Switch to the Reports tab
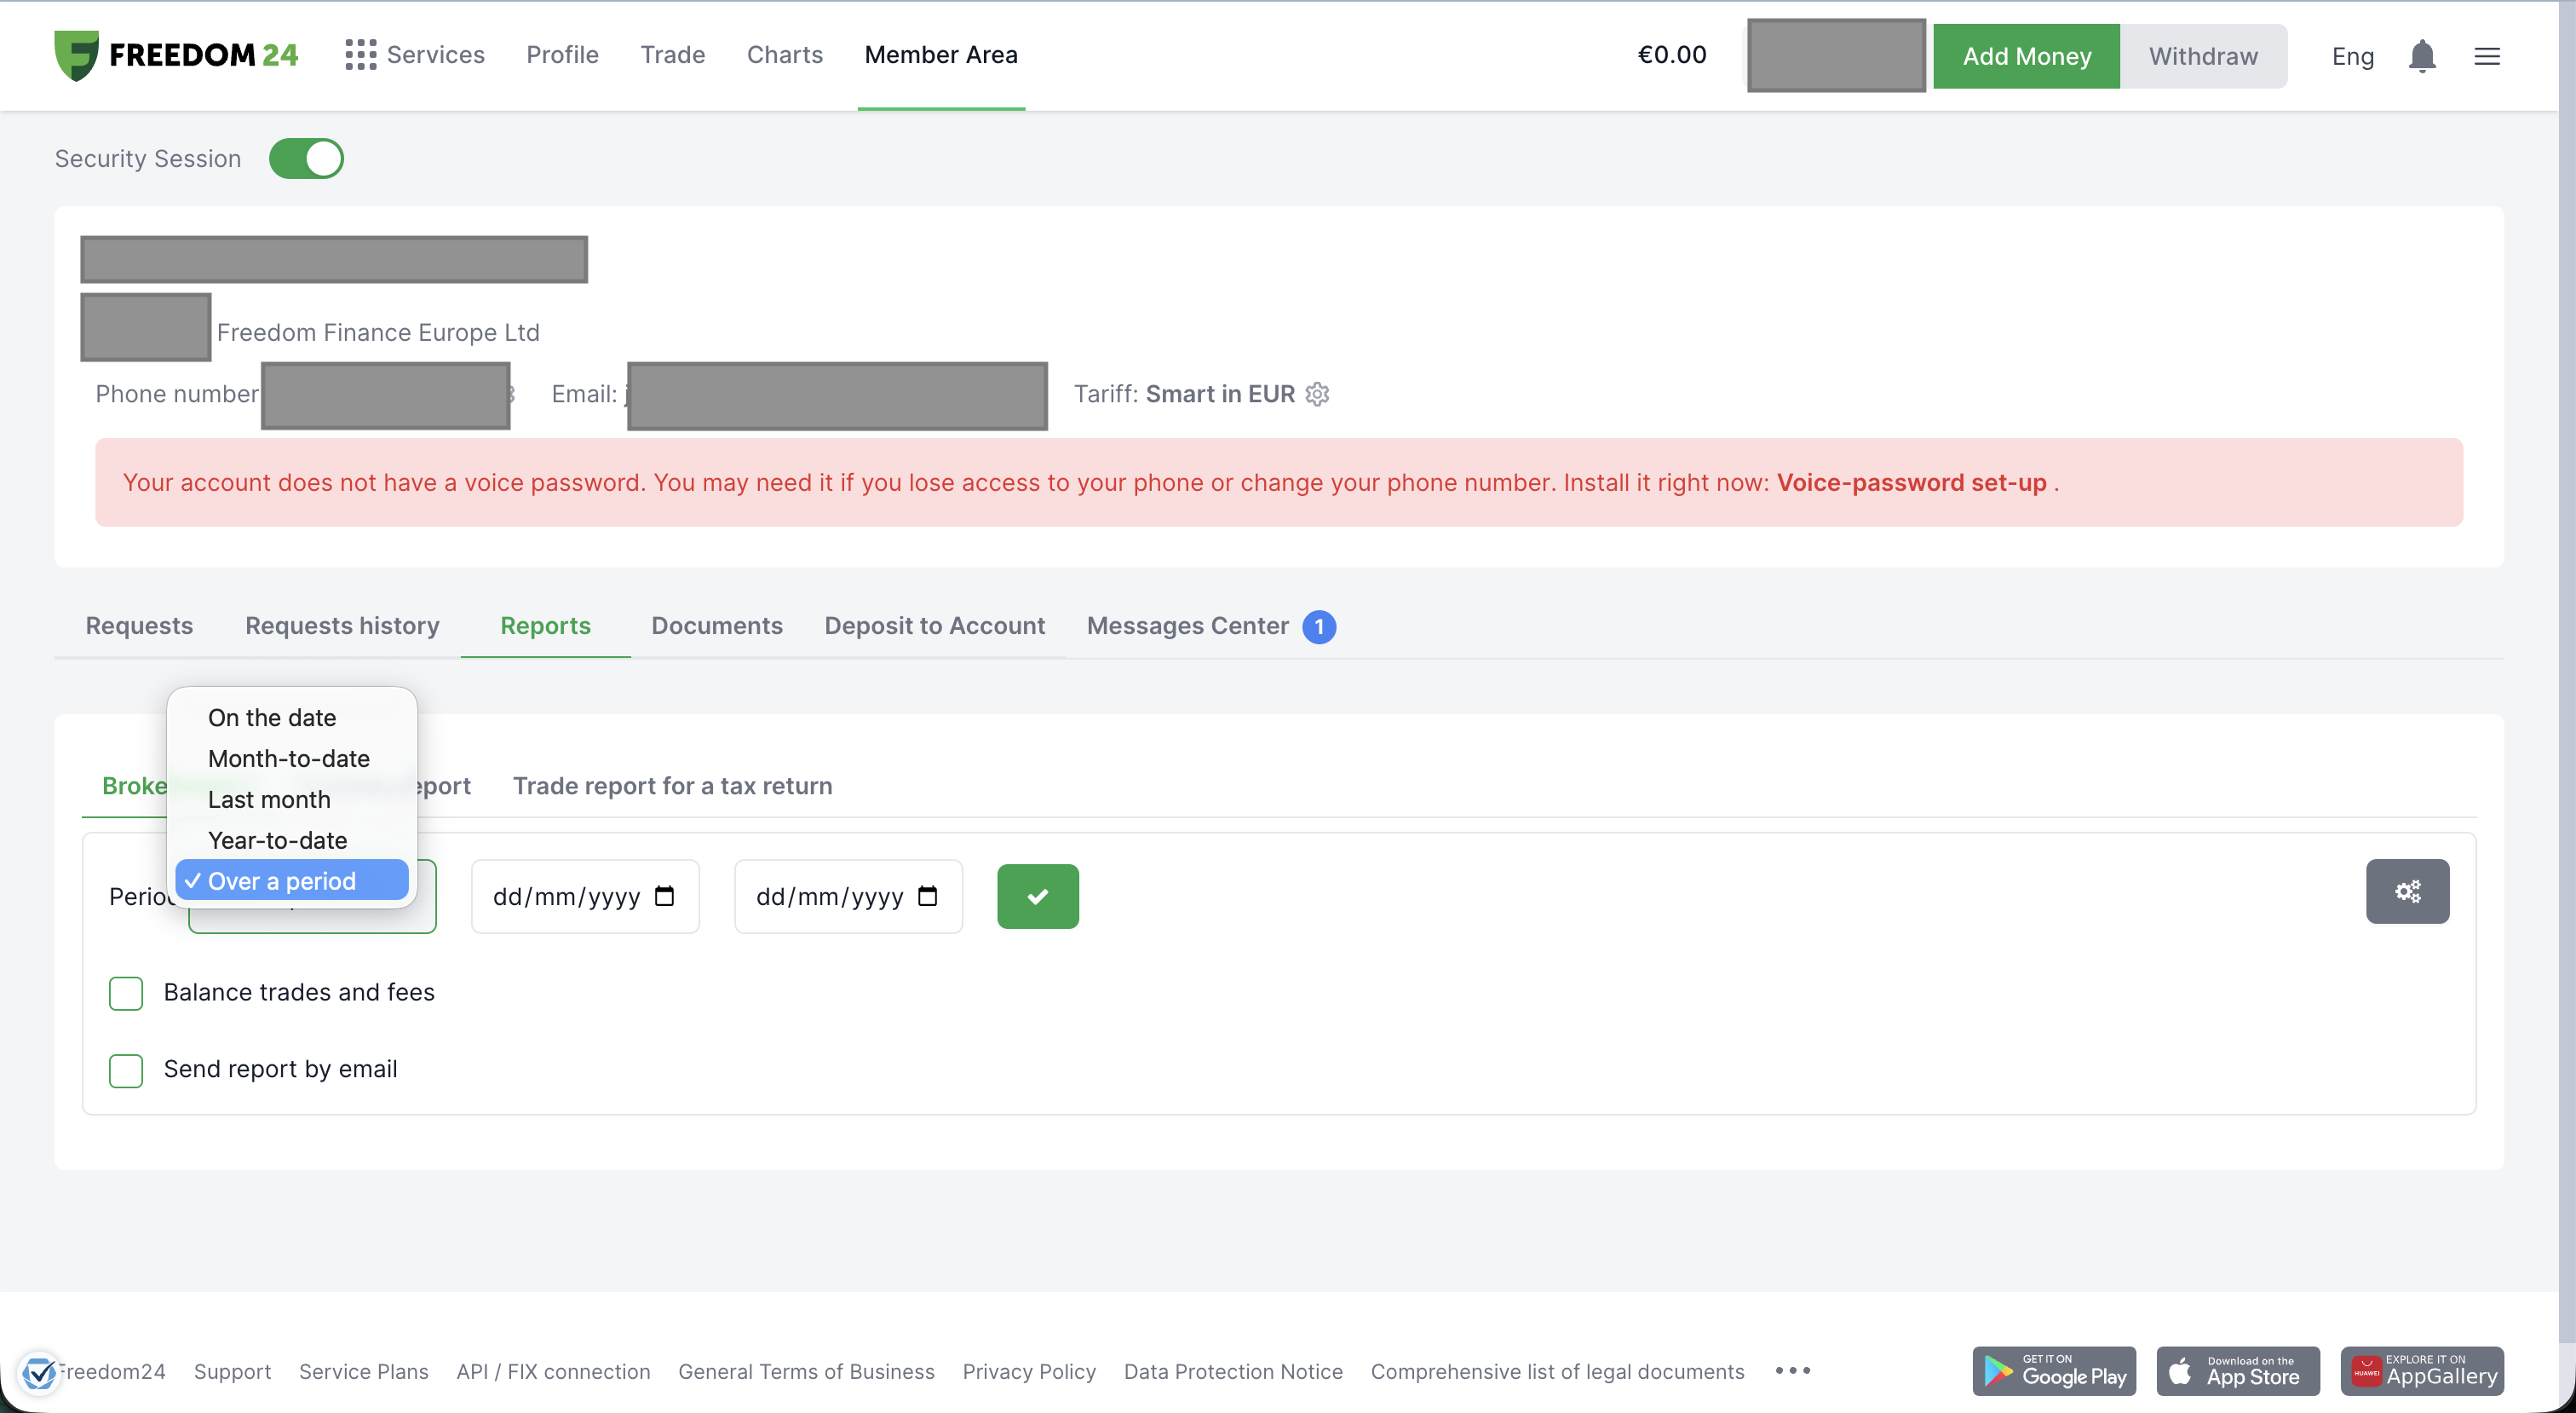 tap(545, 626)
